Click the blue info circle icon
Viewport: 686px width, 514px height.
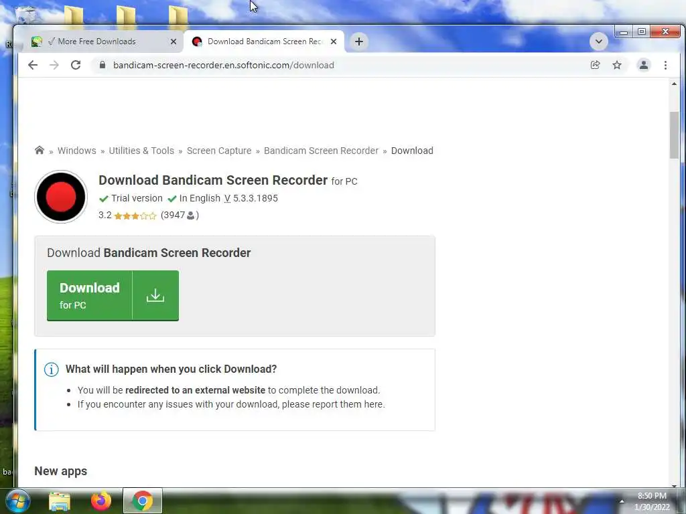tap(51, 369)
